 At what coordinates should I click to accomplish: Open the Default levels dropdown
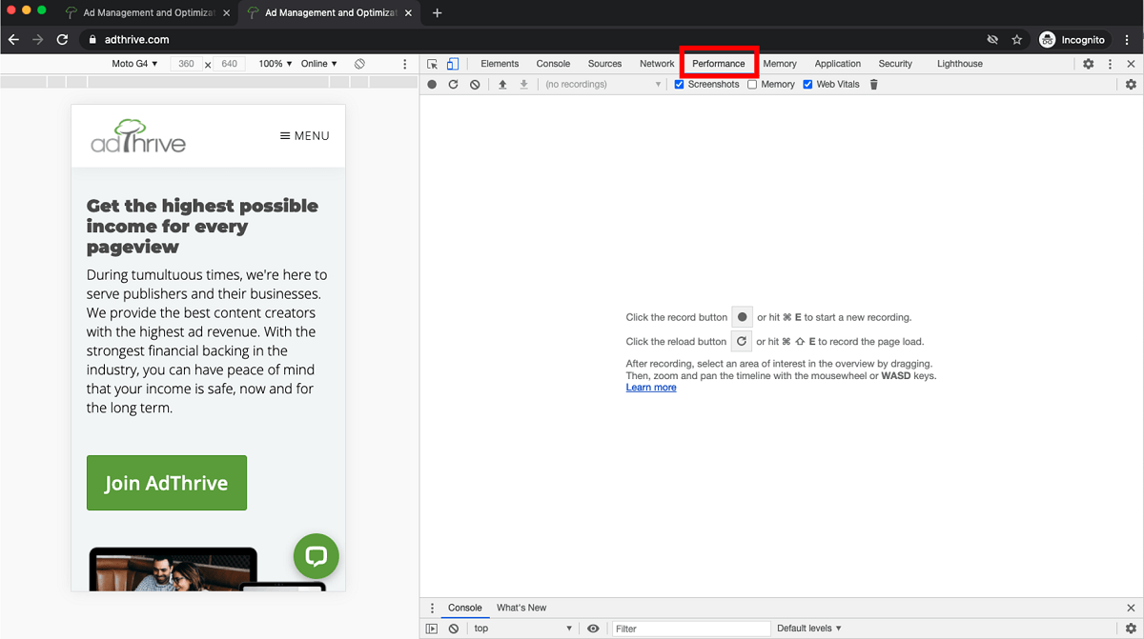809,629
